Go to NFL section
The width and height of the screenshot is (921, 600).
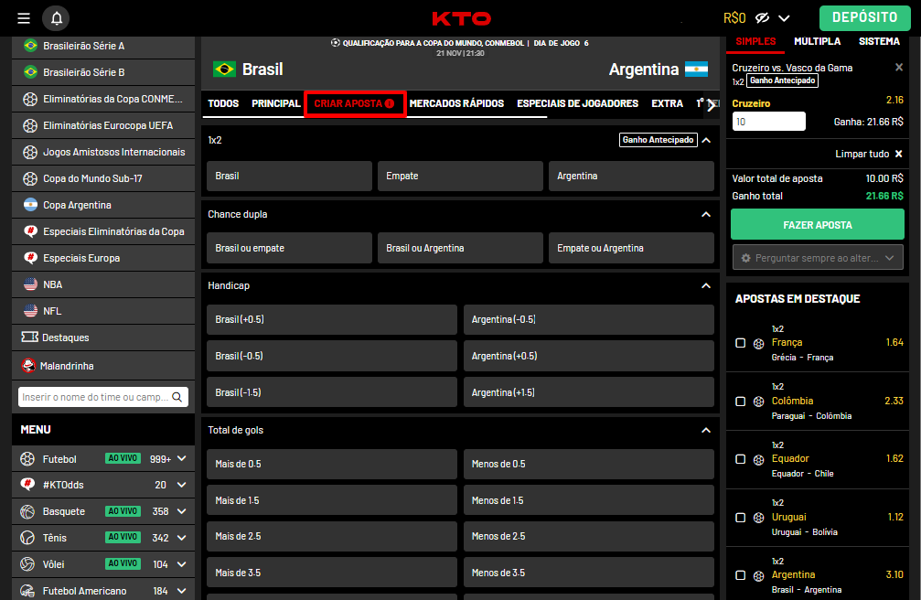103,310
